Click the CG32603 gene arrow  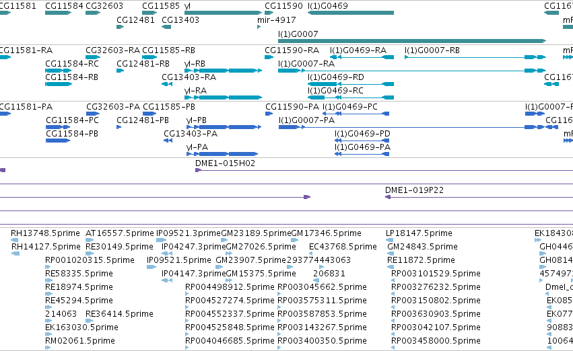[x=93, y=13]
